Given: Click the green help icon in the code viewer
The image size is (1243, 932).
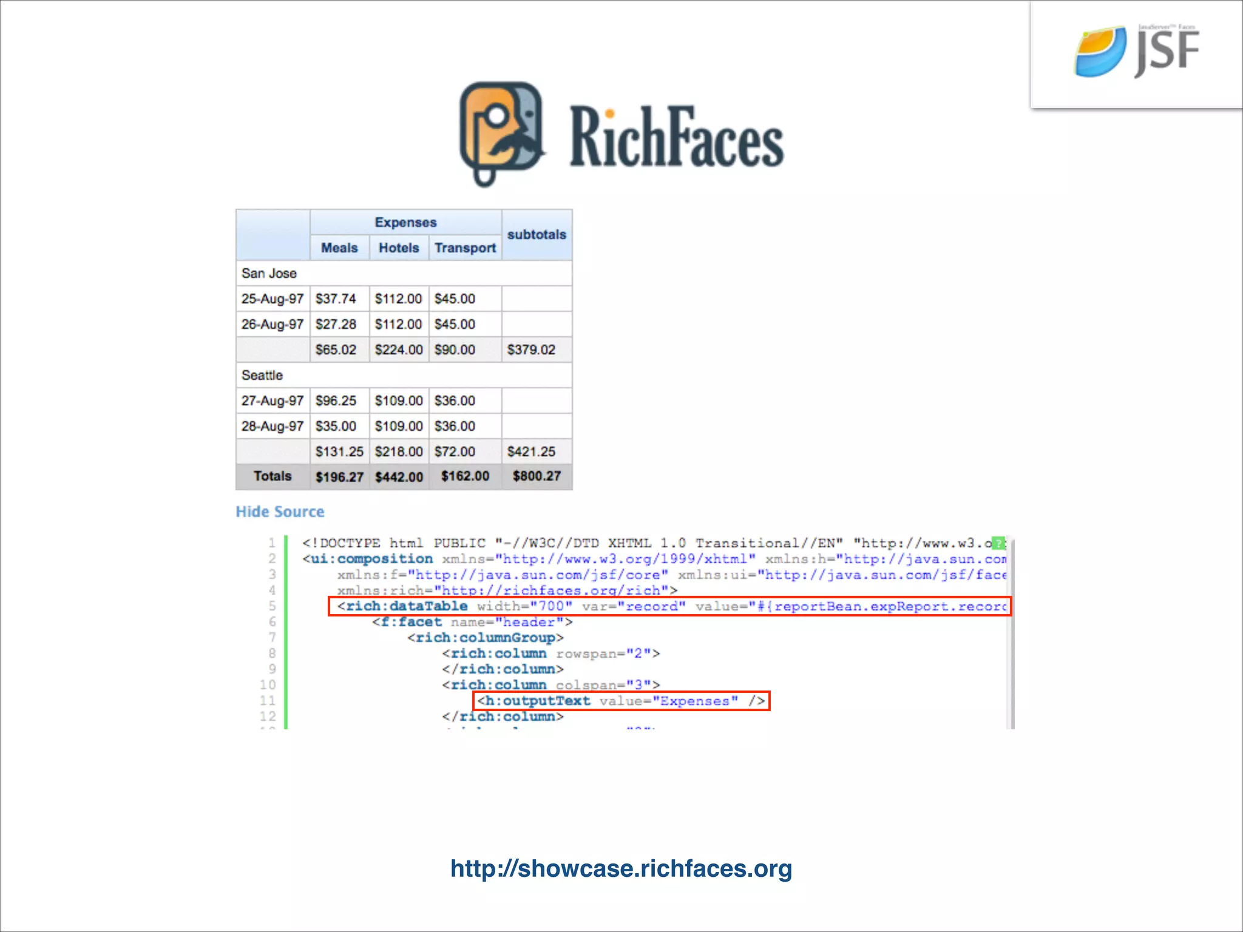Looking at the screenshot, I should click(998, 543).
